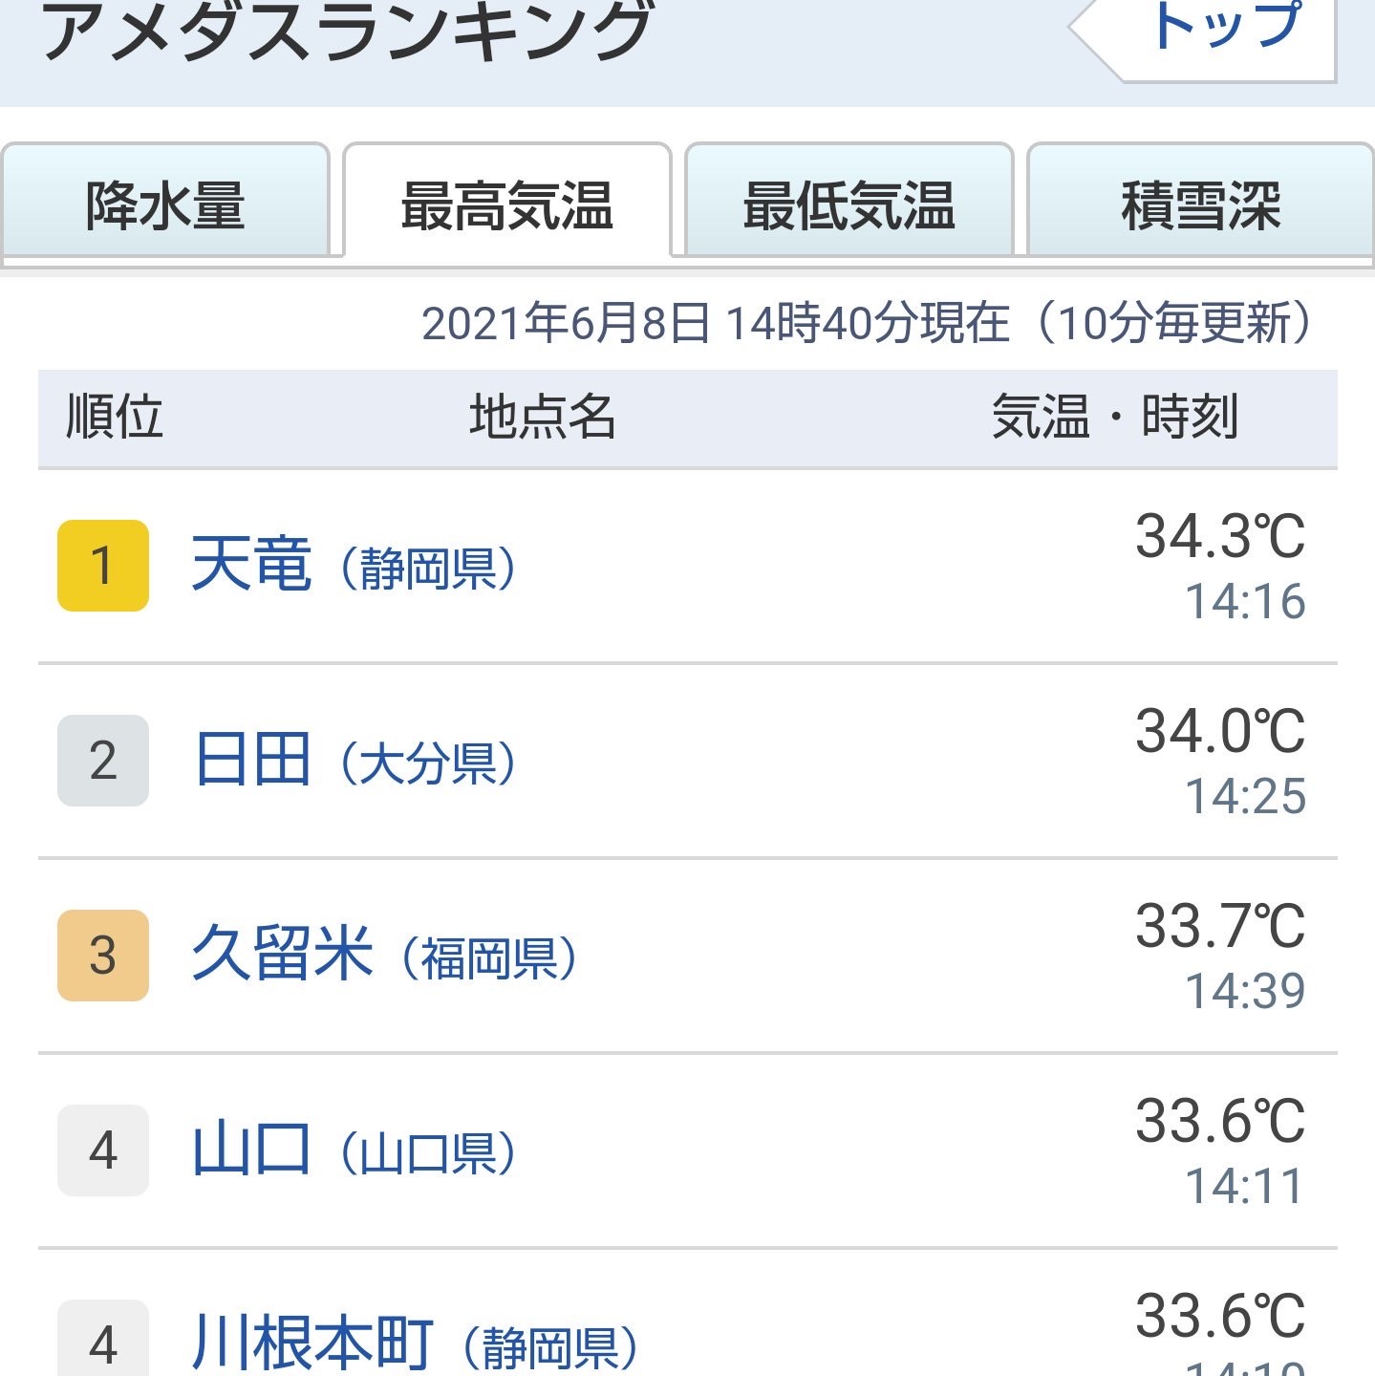Click the 33.7℃ temperature for 久留米
The image size is (1375, 1376).
[1219, 927]
